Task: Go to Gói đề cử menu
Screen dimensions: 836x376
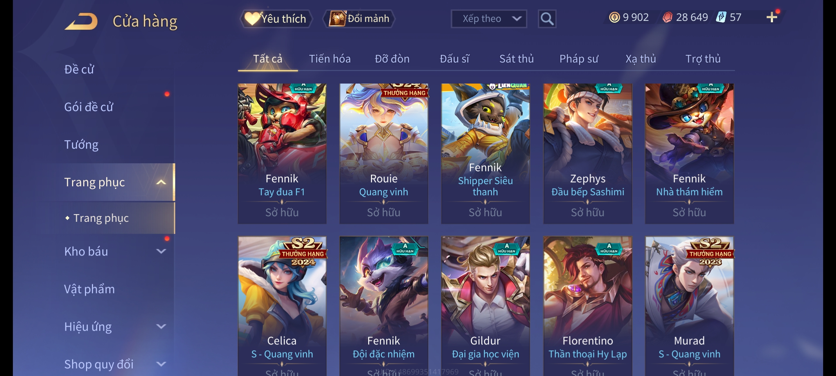Action: click(x=88, y=107)
